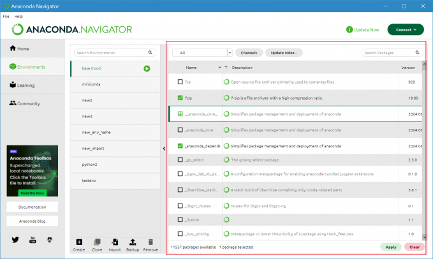Image resolution: width=433 pixels, height=259 pixels.
Task: Click into the Search Environments field
Action: 115,52
